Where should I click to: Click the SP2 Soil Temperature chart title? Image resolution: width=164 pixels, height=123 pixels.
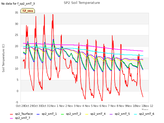(82, 3)
